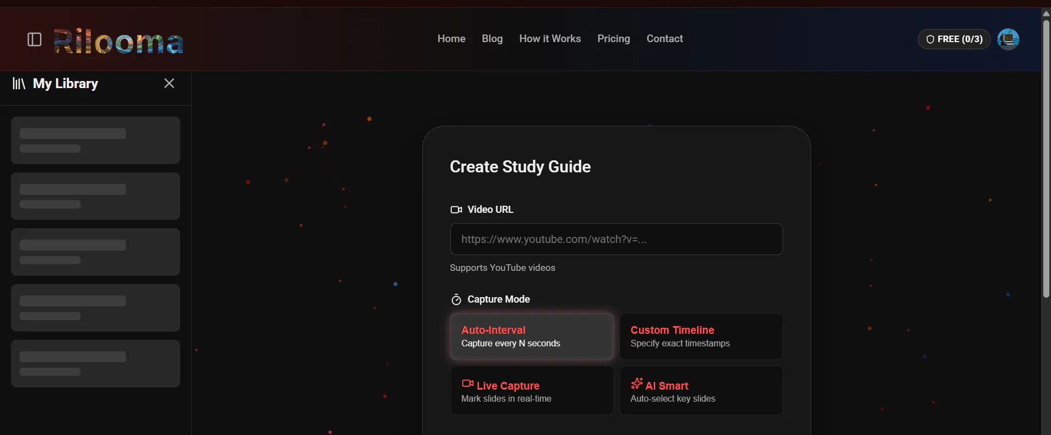Click the page vertical scrollbar
The image size is (1051, 435).
point(1046,159)
